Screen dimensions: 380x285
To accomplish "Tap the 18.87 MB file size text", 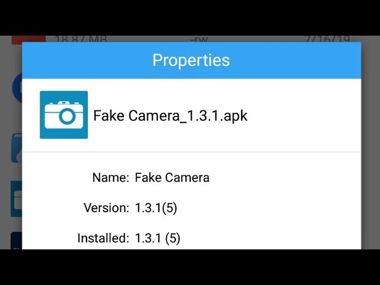I will 81,39.
